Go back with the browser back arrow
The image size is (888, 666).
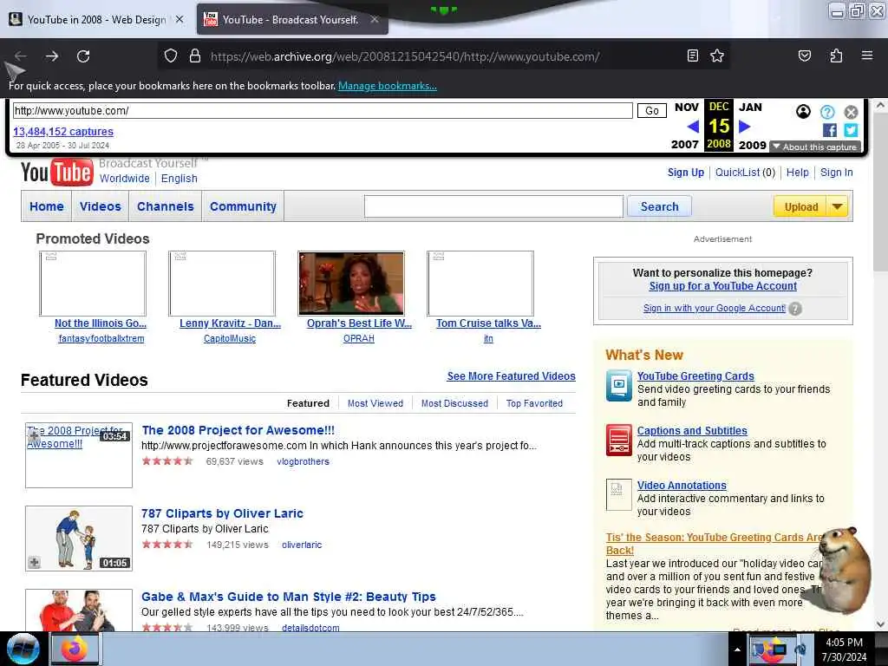coord(21,56)
